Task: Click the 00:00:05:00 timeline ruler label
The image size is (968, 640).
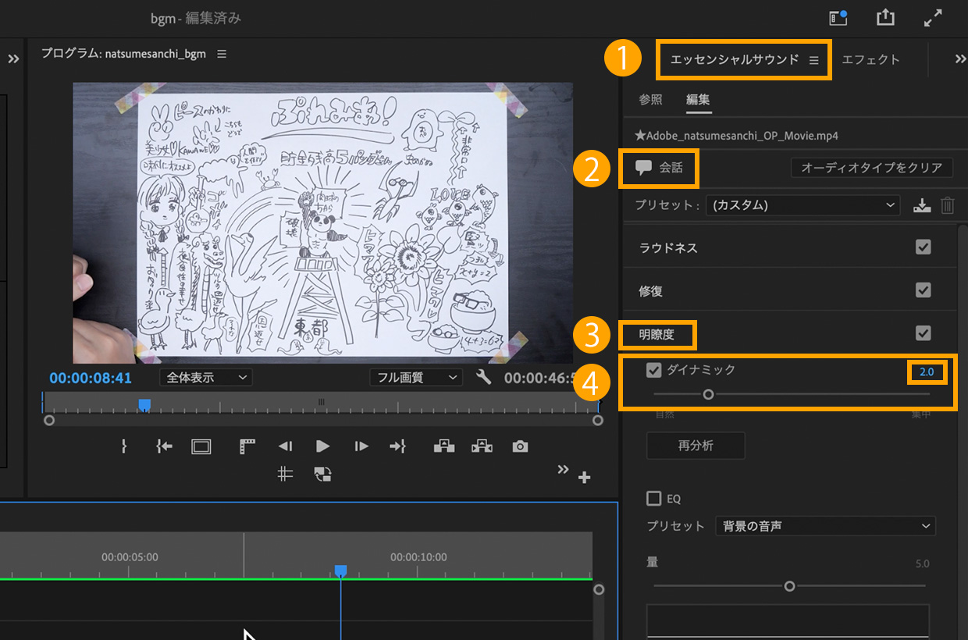Action: point(130,557)
